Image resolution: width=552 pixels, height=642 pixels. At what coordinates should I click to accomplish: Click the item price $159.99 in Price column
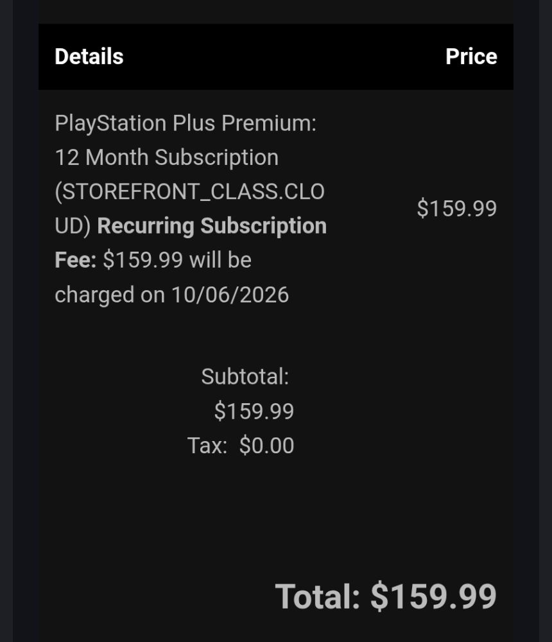pos(456,209)
